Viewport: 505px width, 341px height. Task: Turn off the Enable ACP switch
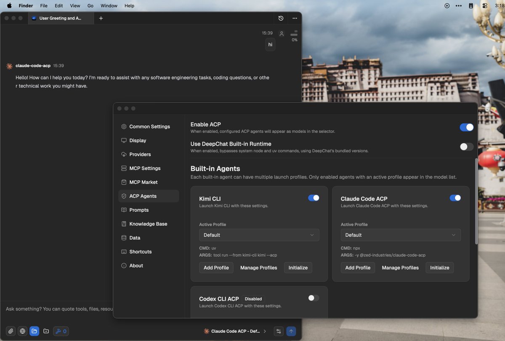(467, 127)
